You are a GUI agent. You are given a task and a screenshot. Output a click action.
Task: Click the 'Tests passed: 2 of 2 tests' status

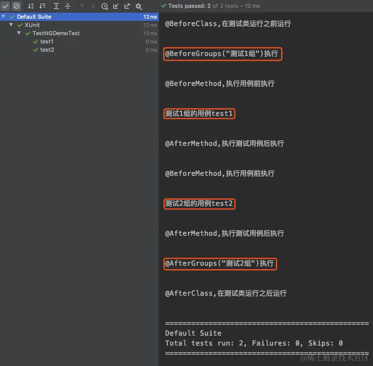210,6
